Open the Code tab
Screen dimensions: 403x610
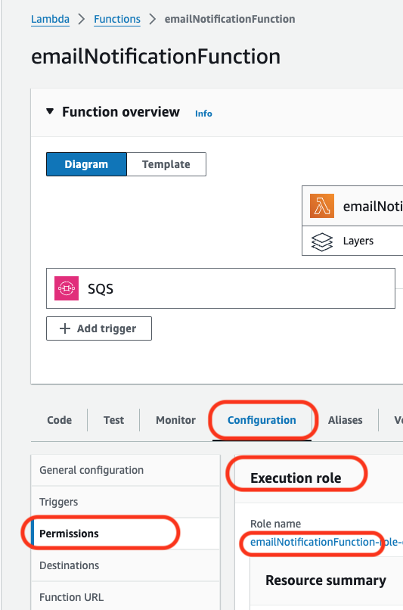[60, 420]
